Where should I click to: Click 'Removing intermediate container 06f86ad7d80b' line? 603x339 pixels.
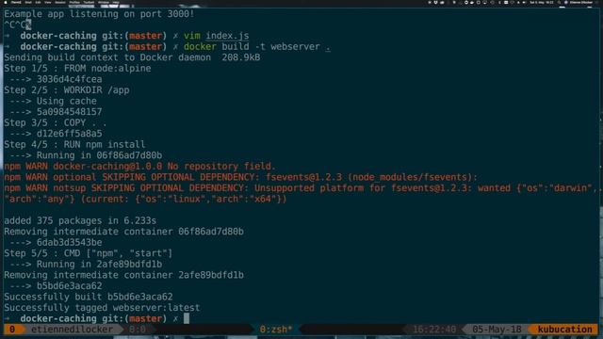point(123,232)
